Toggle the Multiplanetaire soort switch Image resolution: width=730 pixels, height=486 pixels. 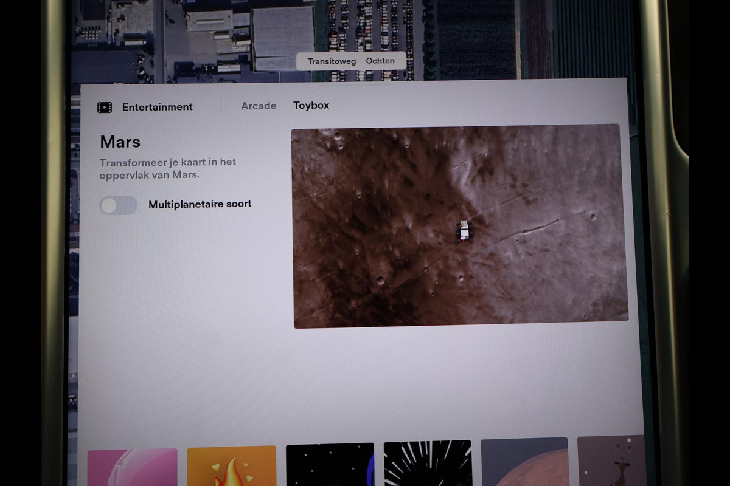[119, 205]
